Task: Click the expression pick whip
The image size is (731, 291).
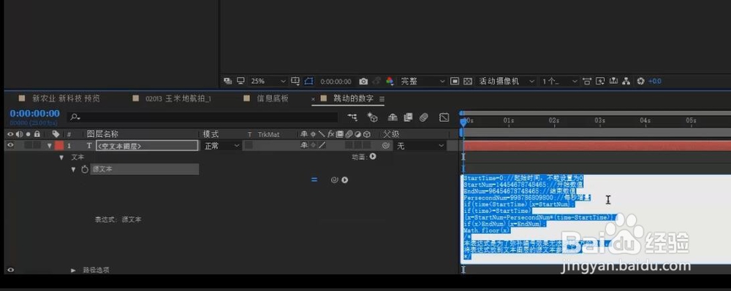Action: [334, 180]
